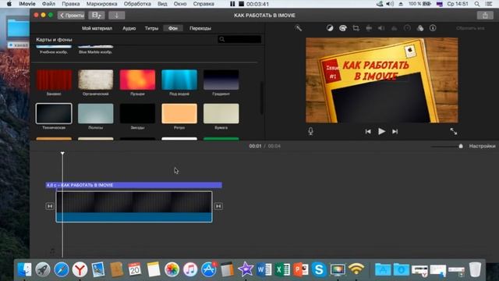Open the timeline Настройки settings

(x=482, y=146)
